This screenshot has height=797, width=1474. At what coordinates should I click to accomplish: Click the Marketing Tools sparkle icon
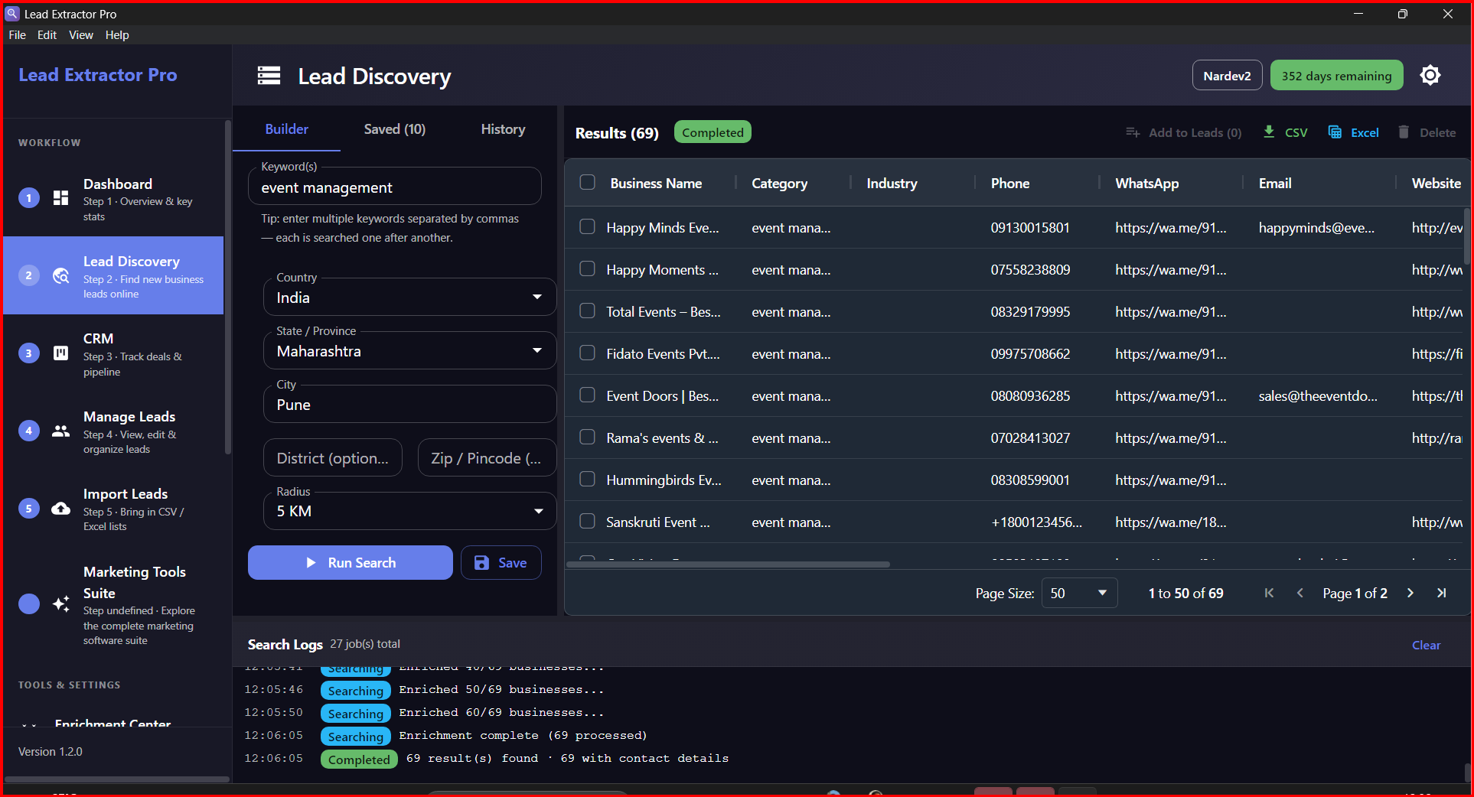click(61, 603)
